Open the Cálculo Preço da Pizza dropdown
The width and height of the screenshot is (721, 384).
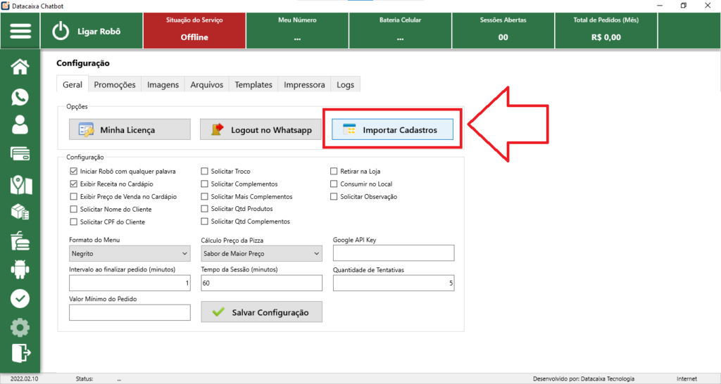tap(261, 253)
